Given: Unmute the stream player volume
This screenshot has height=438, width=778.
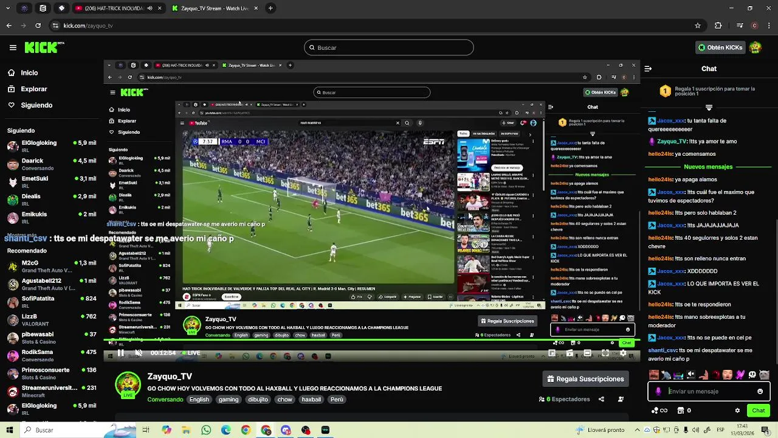Looking at the screenshot, I should (139, 353).
